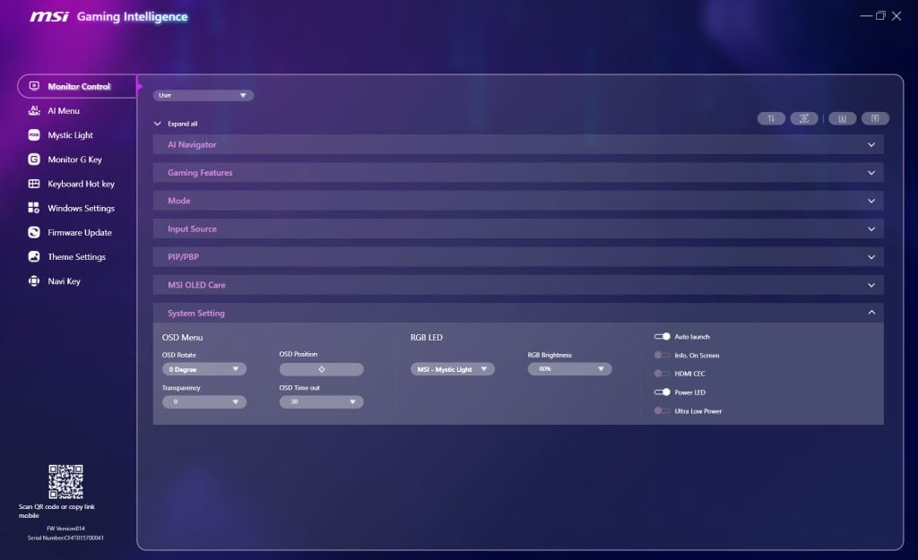This screenshot has height=560, width=918.
Task: Click the export settings icon button
Action: pyautogui.click(x=875, y=118)
